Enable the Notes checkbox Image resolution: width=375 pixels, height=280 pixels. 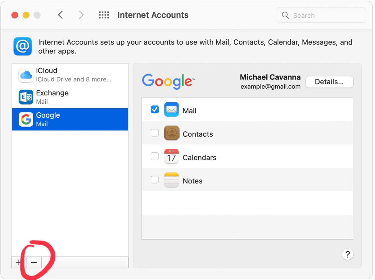(155, 179)
